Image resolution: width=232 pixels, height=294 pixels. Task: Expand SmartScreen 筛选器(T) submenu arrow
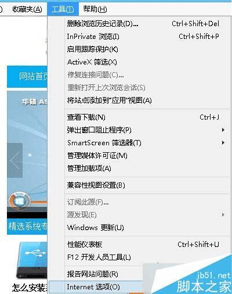(x=223, y=143)
